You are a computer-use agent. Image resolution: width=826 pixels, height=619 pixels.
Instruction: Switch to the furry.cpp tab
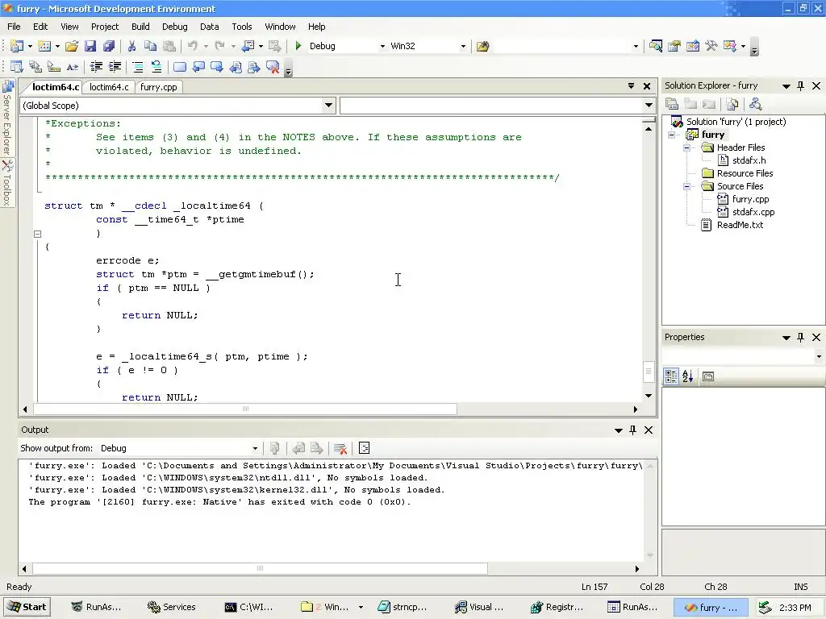point(159,87)
